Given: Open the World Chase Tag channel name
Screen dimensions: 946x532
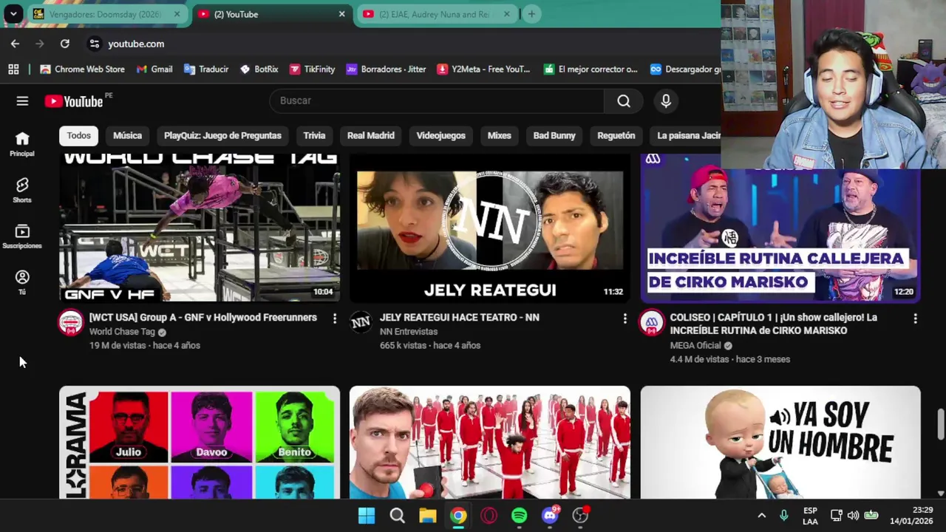Looking at the screenshot, I should tap(122, 332).
